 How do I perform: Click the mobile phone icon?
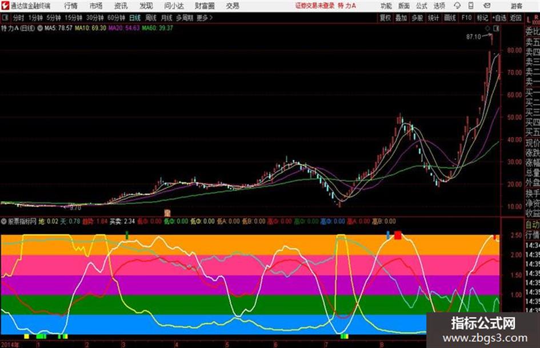pos(471,6)
